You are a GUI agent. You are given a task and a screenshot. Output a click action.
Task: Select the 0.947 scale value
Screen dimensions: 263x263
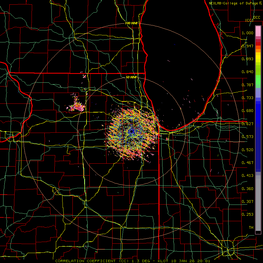point(248,46)
